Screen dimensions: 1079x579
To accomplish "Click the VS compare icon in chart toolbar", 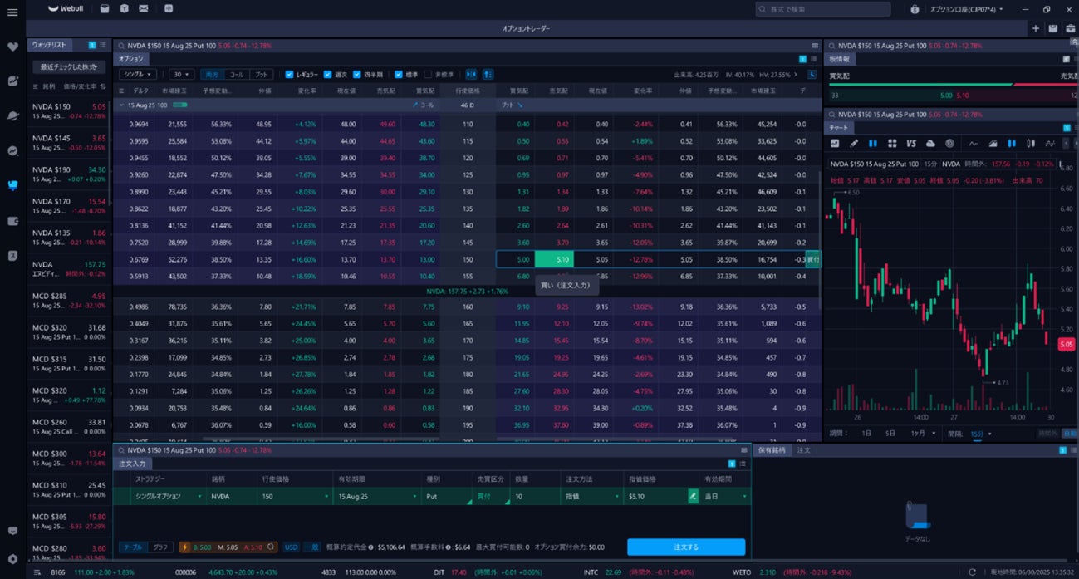I will click(x=911, y=144).
